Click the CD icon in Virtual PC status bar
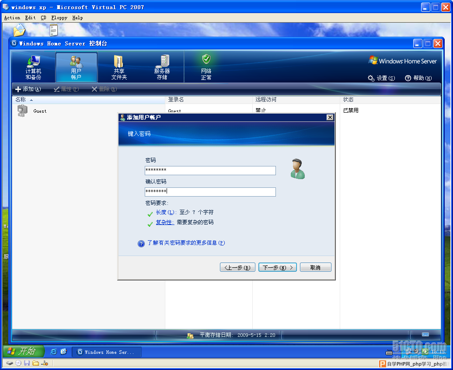Image resolution: width=453 pixels, height=370 pixels. pyautogui.click(x=18, y=363)
